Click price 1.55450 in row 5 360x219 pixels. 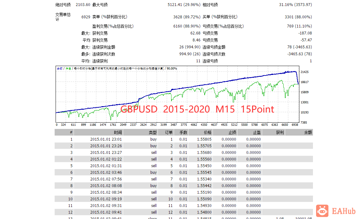(x=204, y=166)
